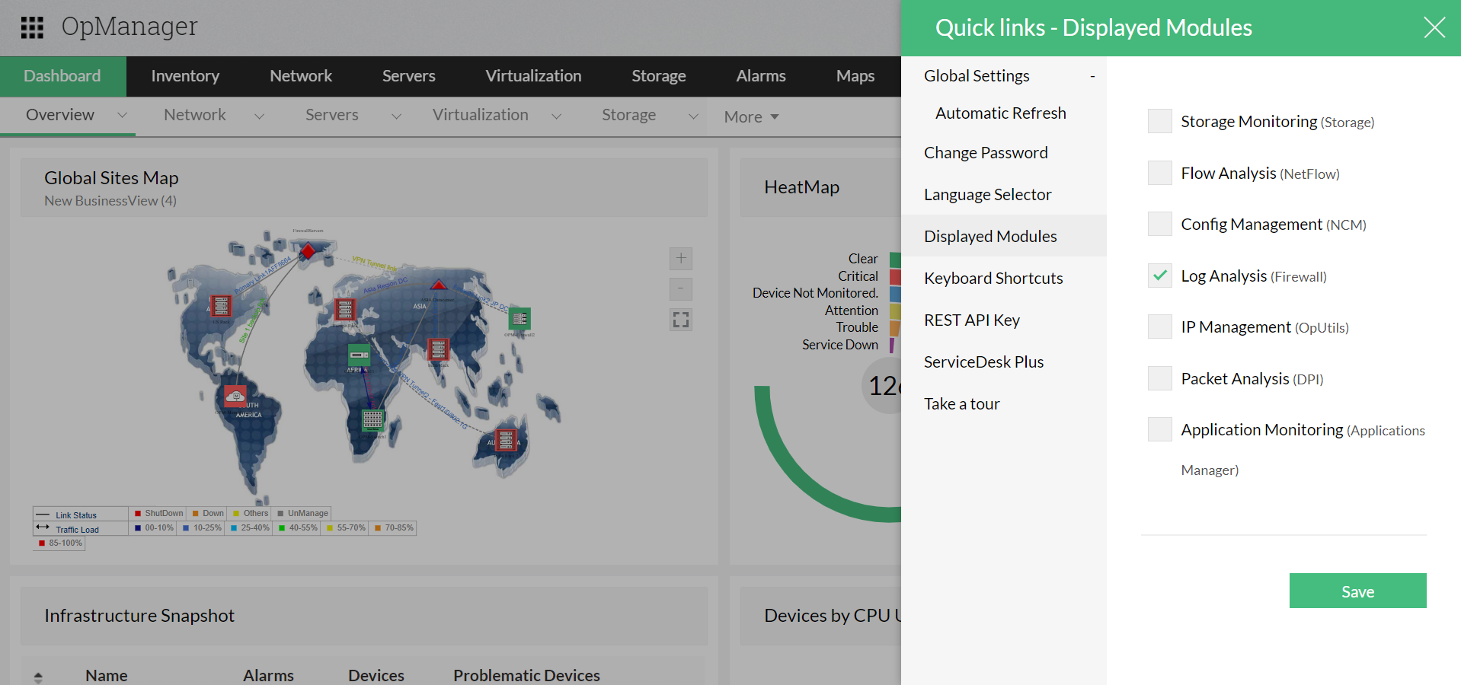Click the Device Not Monitored blue swatch
Screen dimensions: 1461x685
[x=895, y=294]
